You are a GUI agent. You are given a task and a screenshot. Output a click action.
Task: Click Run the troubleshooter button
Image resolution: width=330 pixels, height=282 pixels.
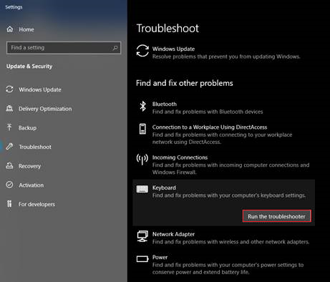277,216
